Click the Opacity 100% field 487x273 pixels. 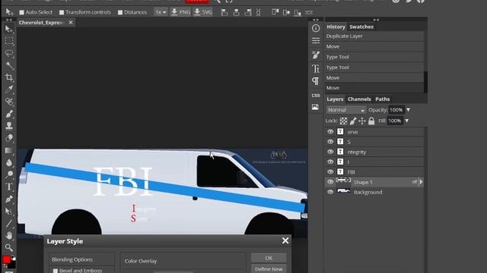[396, 110]
